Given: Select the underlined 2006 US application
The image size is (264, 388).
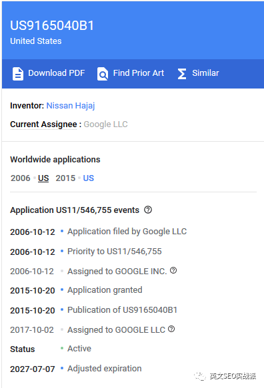Looking at the screenshot, I should (x=43, y=178).
